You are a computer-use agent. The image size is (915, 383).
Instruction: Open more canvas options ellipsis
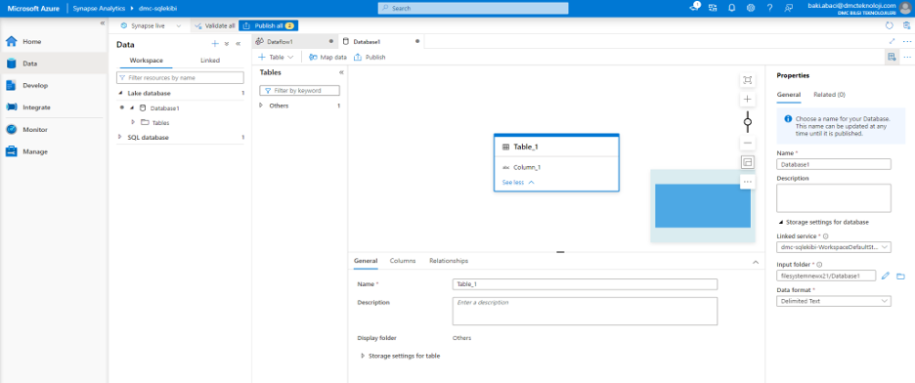[747, 182]
